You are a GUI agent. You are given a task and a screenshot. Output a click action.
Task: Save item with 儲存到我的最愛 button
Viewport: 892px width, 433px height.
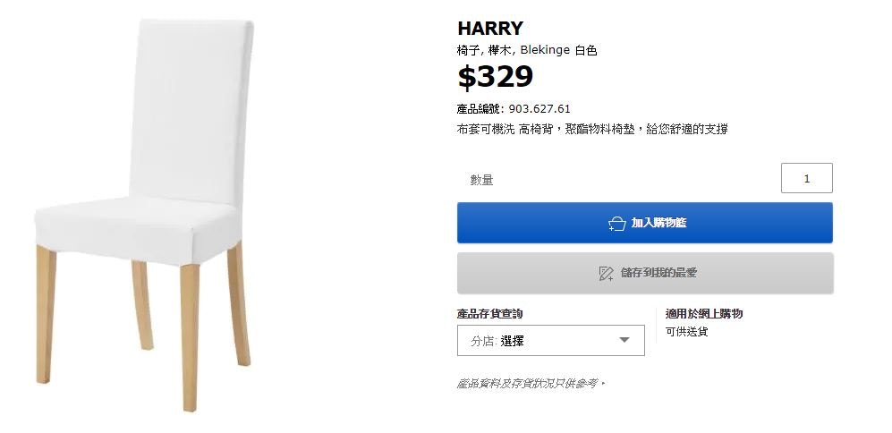(645, 273)
